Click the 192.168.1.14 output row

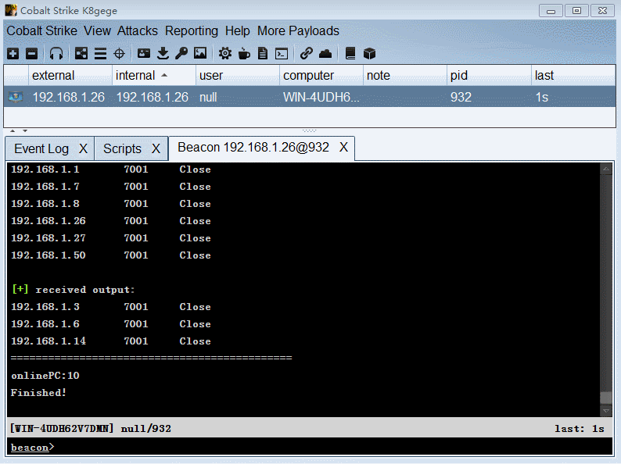(111, 341)
